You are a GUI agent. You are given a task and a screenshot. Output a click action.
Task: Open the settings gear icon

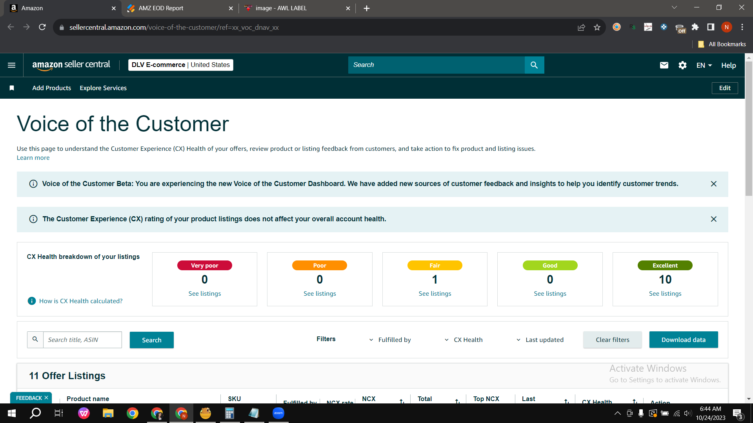pyautogui.click(x=682, y=65)
